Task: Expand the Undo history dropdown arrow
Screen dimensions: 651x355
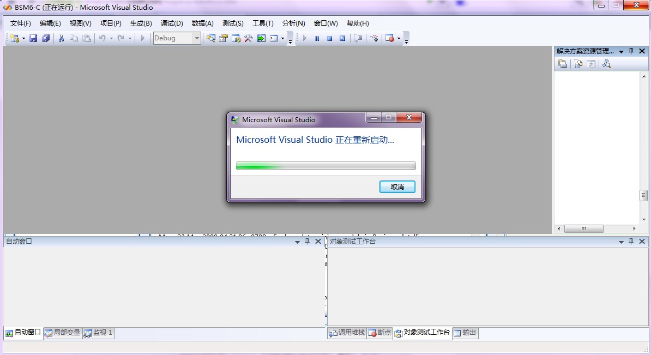Action: tap(111, 39)
